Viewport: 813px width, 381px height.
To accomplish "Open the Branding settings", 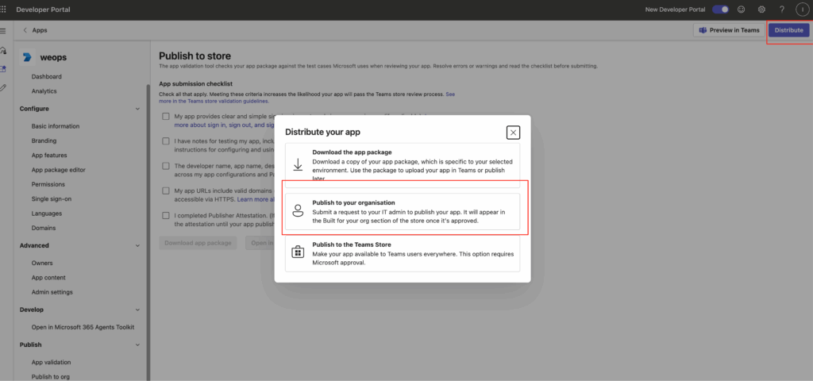I will pos(44,141).
